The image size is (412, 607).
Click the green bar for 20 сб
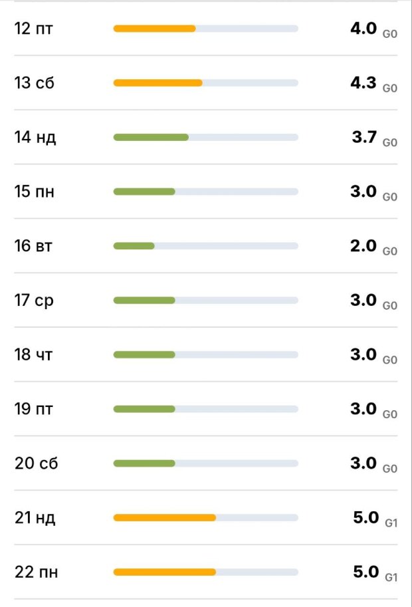click(x=144, y=463)
